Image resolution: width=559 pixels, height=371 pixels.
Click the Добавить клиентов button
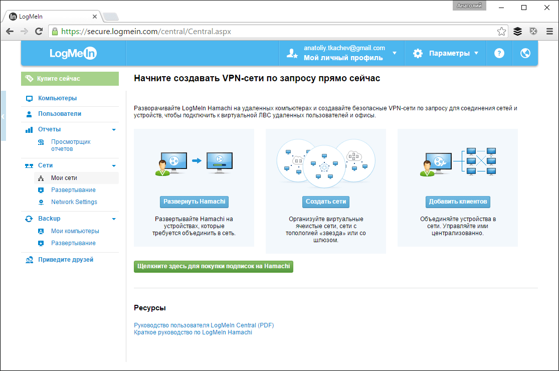point(458,202)
